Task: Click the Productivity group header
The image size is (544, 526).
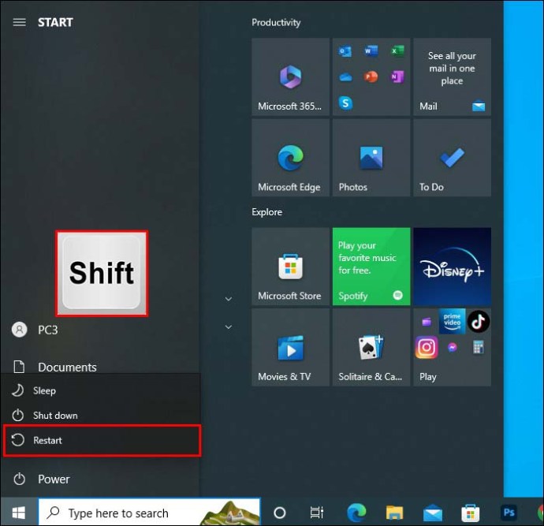Action: coord(276,23)
